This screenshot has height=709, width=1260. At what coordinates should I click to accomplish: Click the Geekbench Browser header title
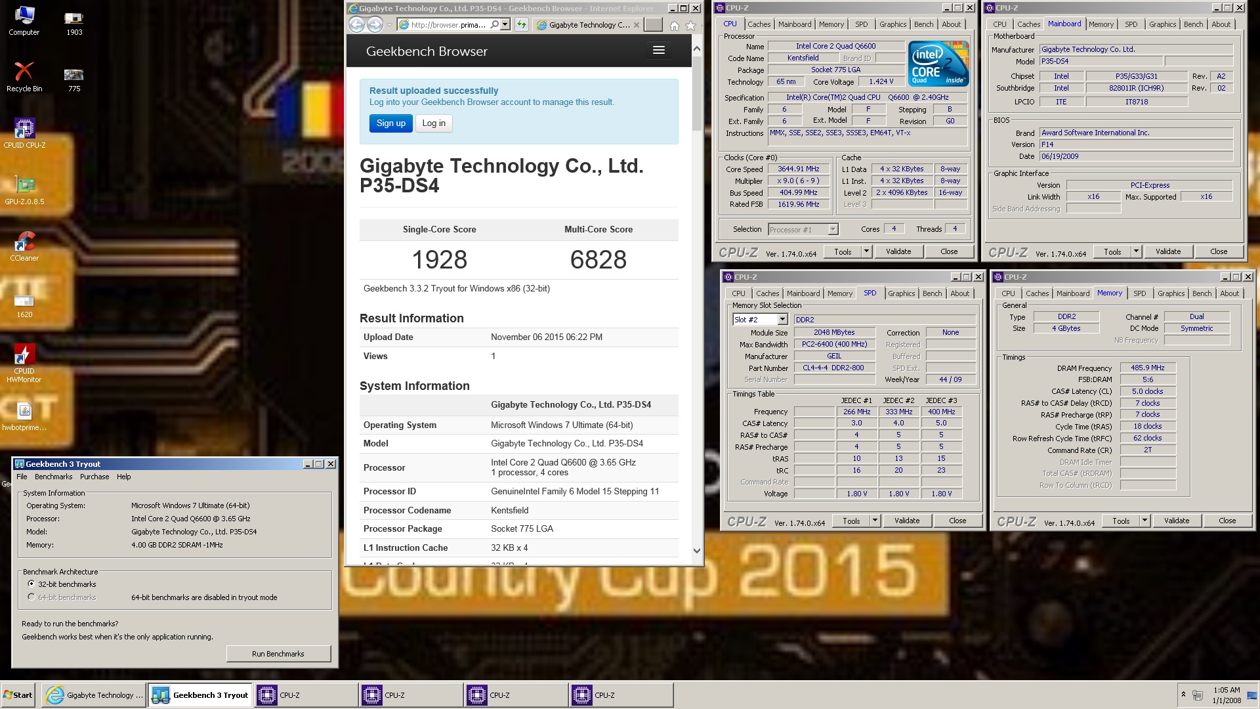(x=427, y=51)
